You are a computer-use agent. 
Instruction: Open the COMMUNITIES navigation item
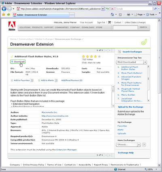point(62,27)
